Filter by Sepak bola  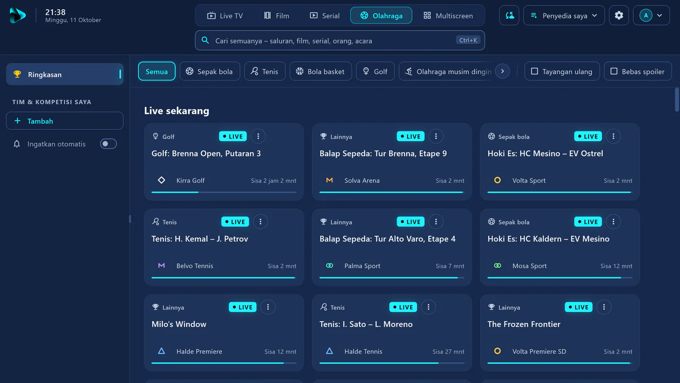tap(210, 71)
